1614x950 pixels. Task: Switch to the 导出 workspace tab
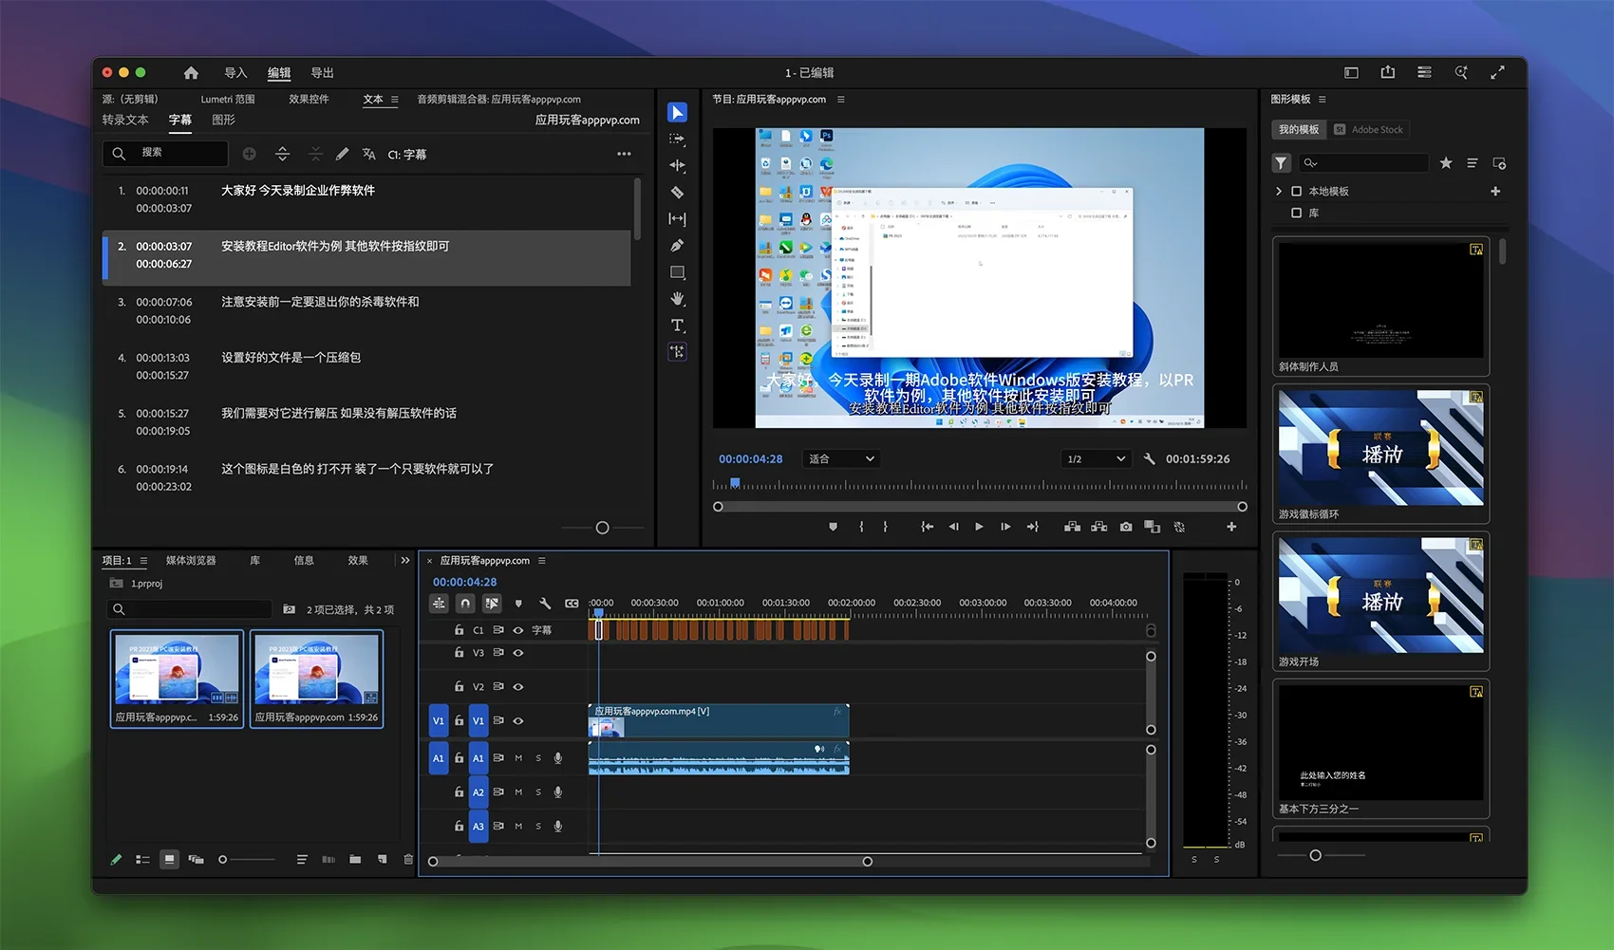click(x=323, y=73)
